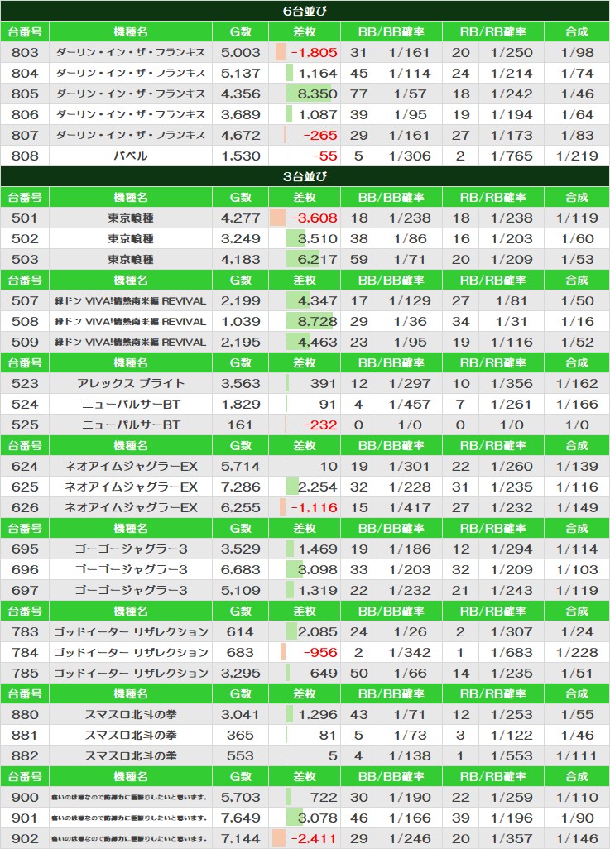Image resolution: width=610 pixels, height=849 pixels.
Task: Click the -2,411 difference value
Action: (x=315, y=839)
